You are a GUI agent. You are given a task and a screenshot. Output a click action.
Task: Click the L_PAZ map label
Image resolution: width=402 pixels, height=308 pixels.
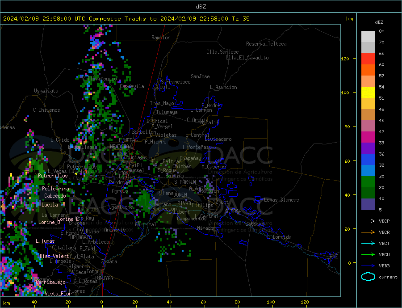pyautogui.click(x=331, y=257)
